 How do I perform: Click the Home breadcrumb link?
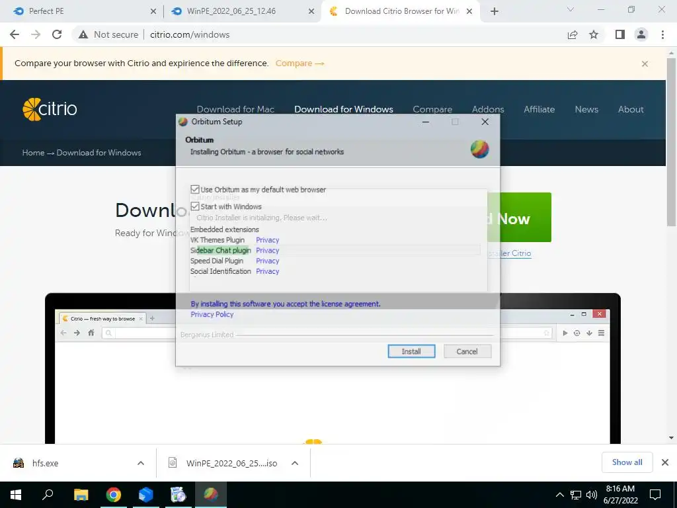click(x=33, y=153)
